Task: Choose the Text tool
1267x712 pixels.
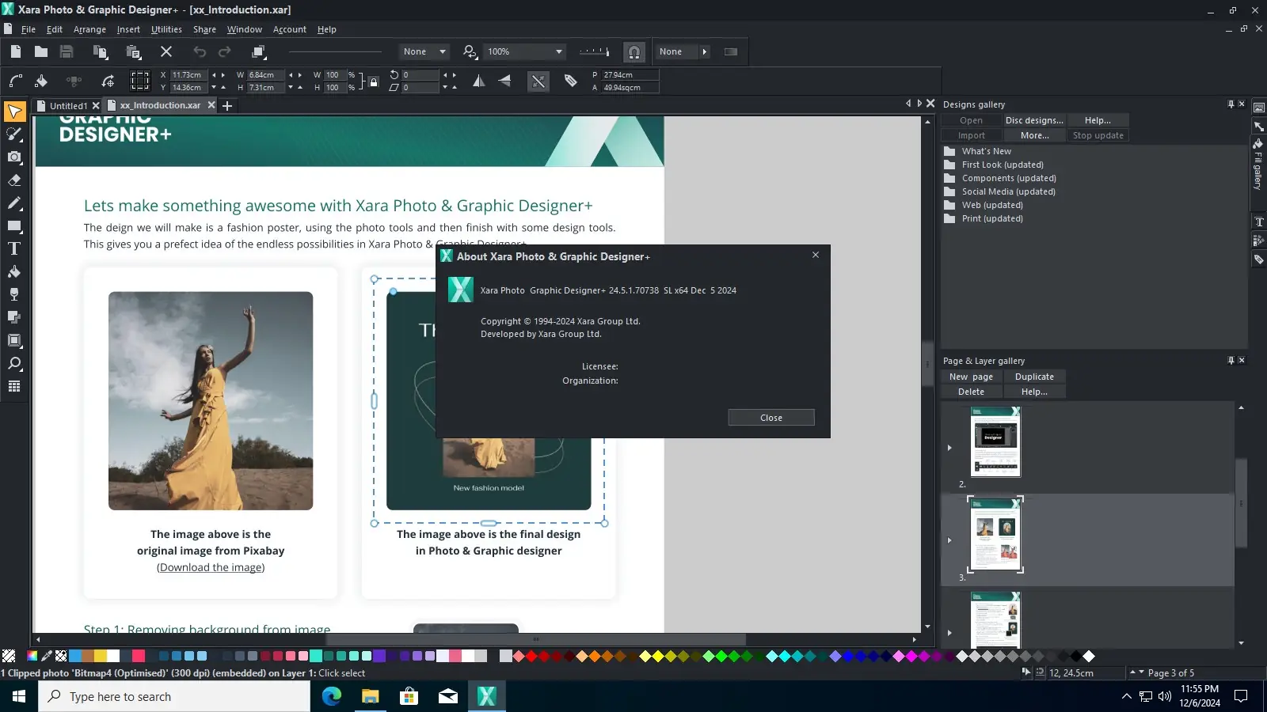Action: (x=14, y=249)
